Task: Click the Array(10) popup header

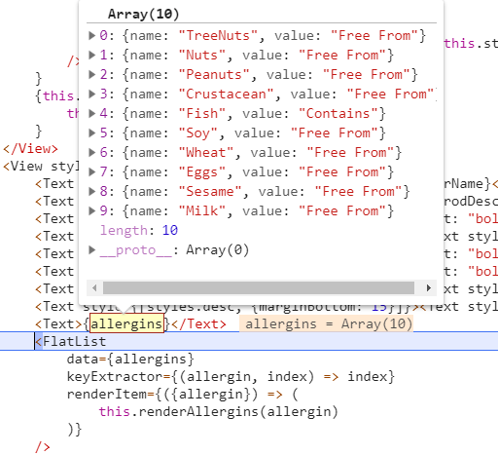Action: (x=143, y=14)
